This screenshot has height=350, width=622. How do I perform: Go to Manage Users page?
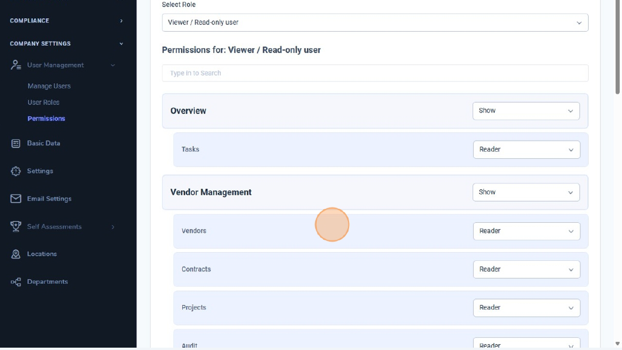tap(49, 86)
